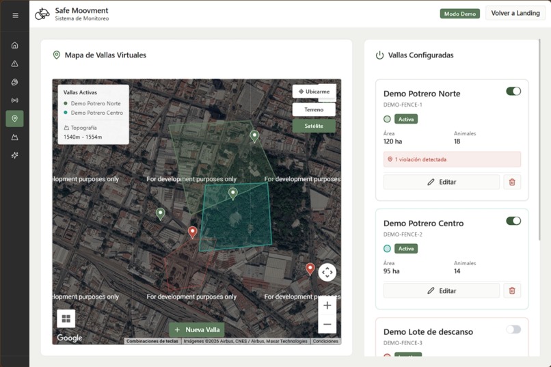Click the 120 ha area value
This screenshot has height=367, width=551.
pyautogui.click(x=392, y=141)
